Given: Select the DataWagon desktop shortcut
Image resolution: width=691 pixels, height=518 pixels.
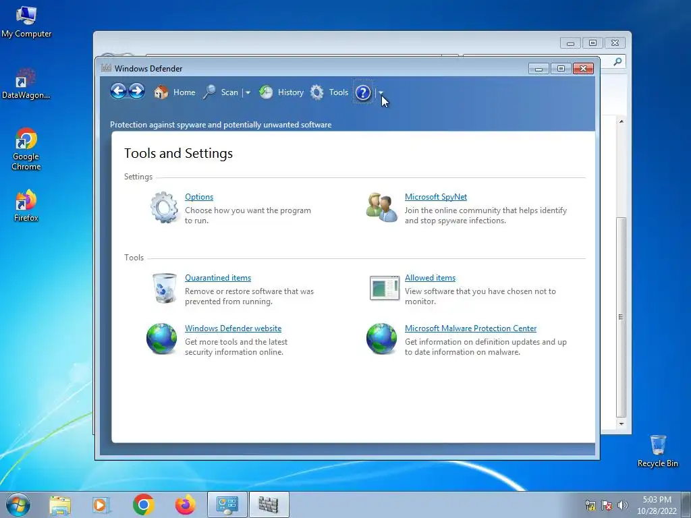Looking at the screenshot, I should pyautogui.click(x=26, y=84).
